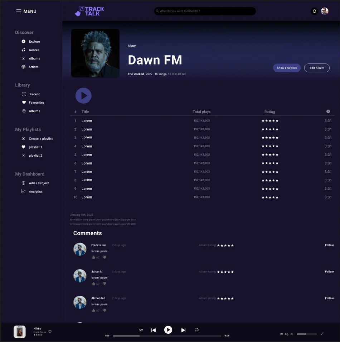This screenshot has width=340, height=342.
Task: Click the Recent clock icon
Action: click(x=24, y=94)
